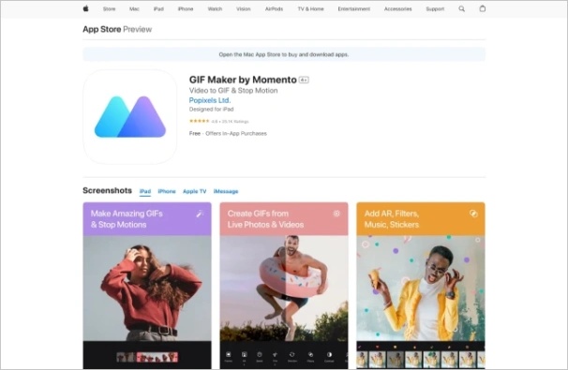The width and height of the screenshot is (568, 370).
Task: Open the Store menu
Action: click(109, 8)
